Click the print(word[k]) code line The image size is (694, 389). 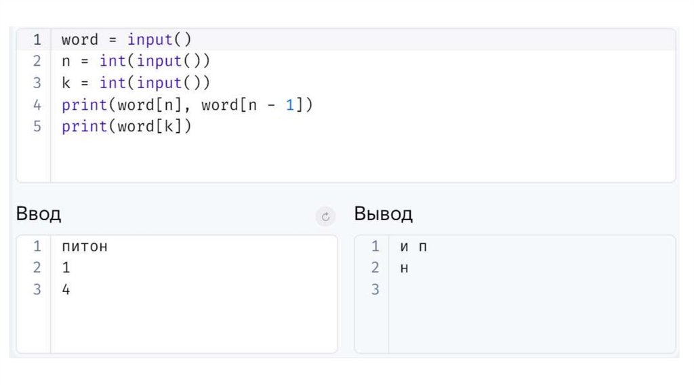click(x=127, y=127)
